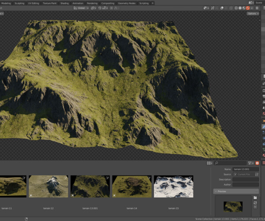This screenshot has height=221, width=265.
Task: Switch to the Scripting workspace tab
Action: (144, 3)
